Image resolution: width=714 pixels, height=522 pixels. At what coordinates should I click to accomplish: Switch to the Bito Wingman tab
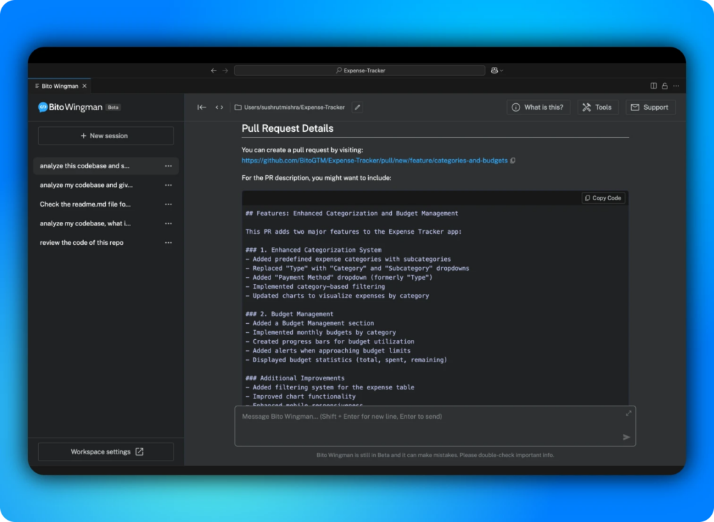tap(59, 86)
